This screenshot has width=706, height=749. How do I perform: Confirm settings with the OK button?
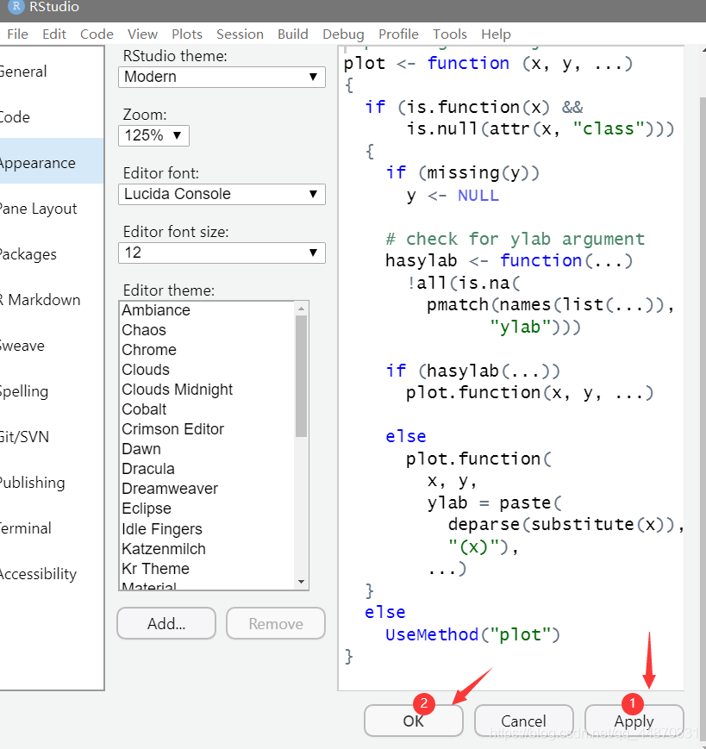pyautogui.click(x=413, y=721)
